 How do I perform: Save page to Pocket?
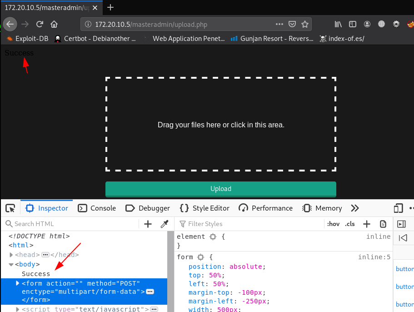(292, 24)
